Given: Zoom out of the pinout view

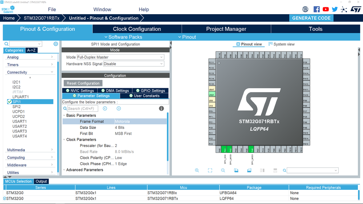Looking at the screenshot, I should (223, 171).
